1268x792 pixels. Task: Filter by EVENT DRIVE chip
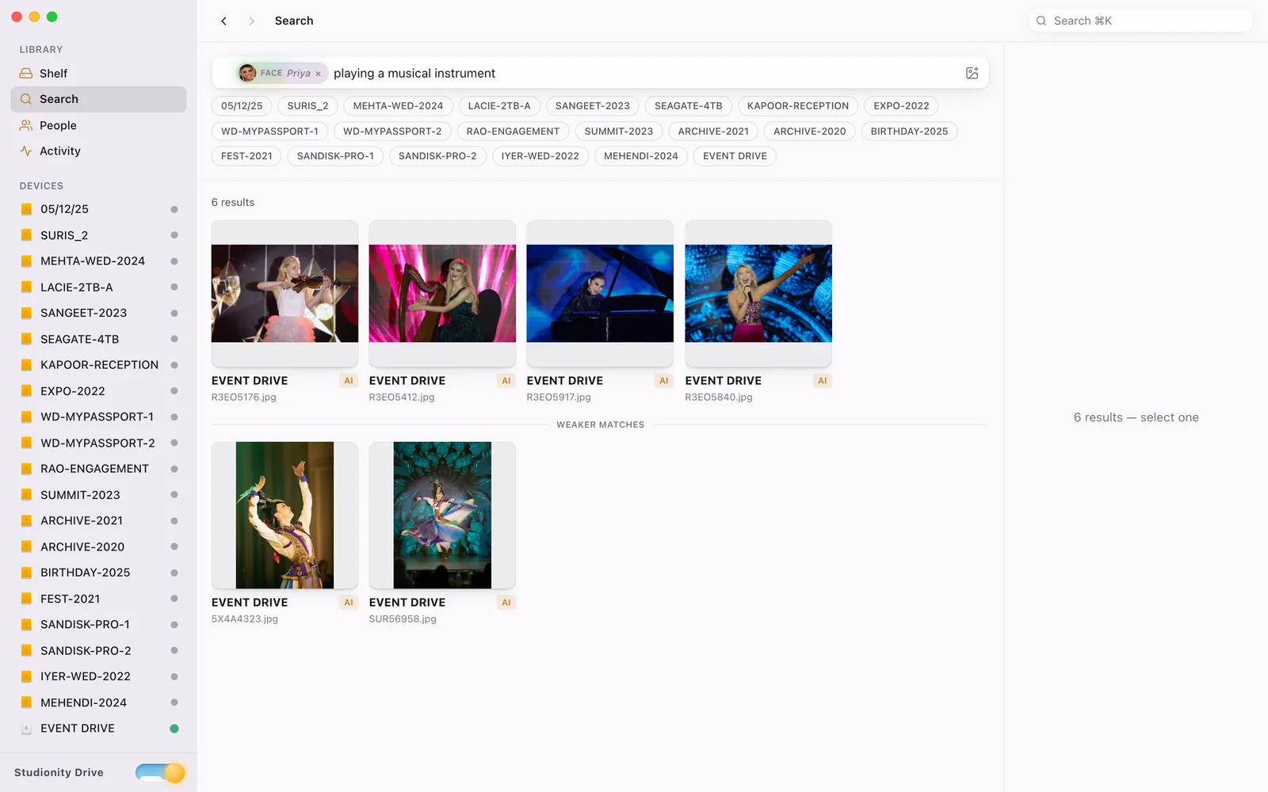735,156
